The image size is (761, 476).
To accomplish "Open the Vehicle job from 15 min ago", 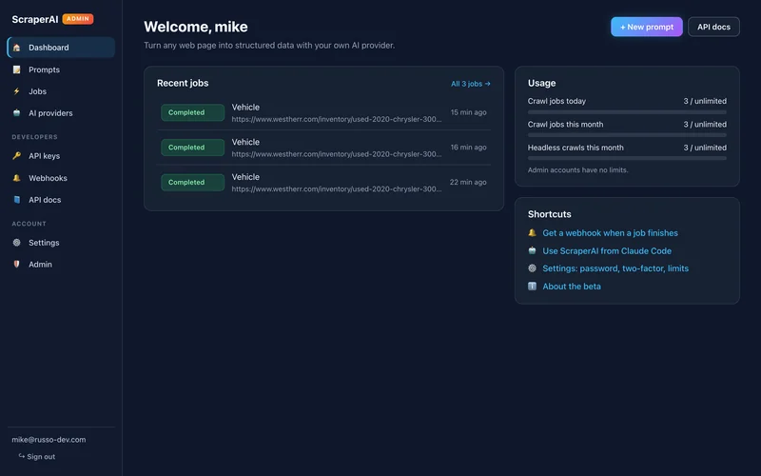I will [323, 112].
